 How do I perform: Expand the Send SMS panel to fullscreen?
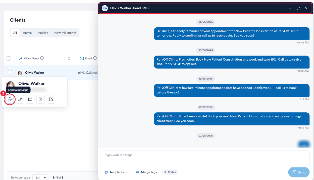[x=298, y=8]
